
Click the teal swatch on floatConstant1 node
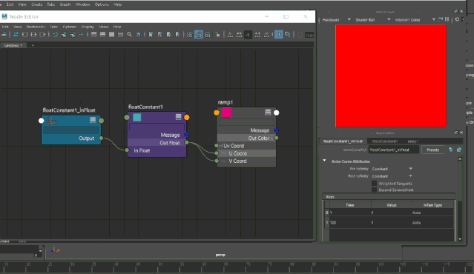[x=137, y=117]
